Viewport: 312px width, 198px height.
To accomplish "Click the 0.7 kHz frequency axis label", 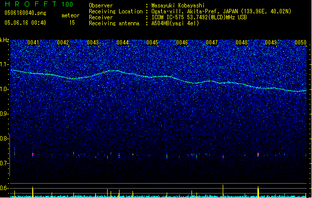I will coord(4,163).
